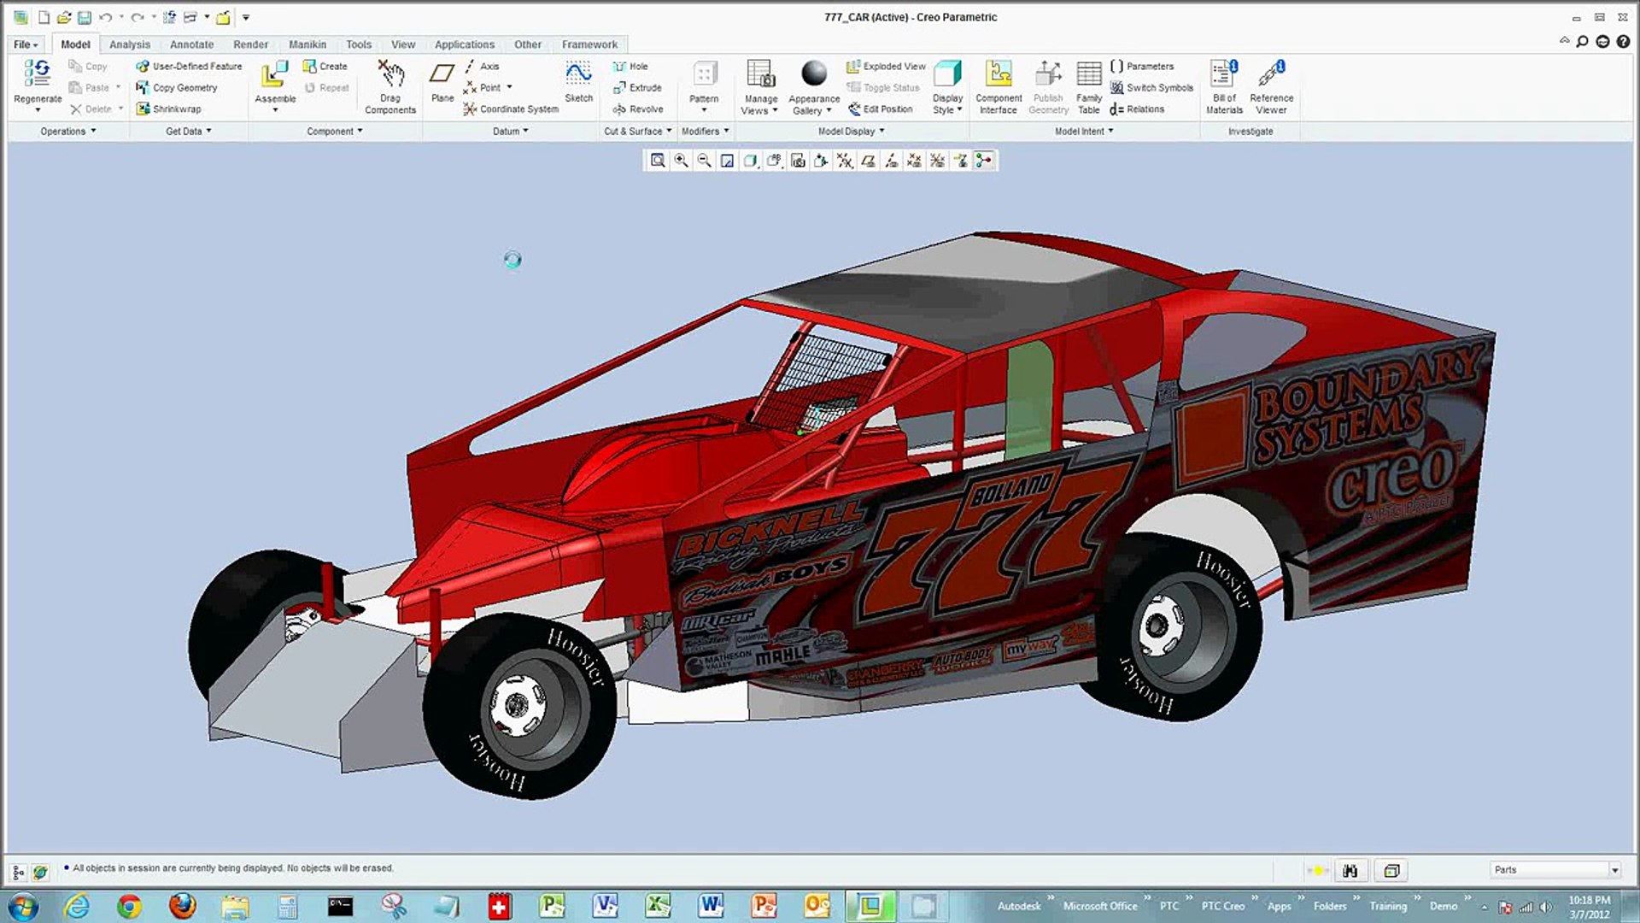Click the Extrude button
1640x923 pixels.
[637, 87]
